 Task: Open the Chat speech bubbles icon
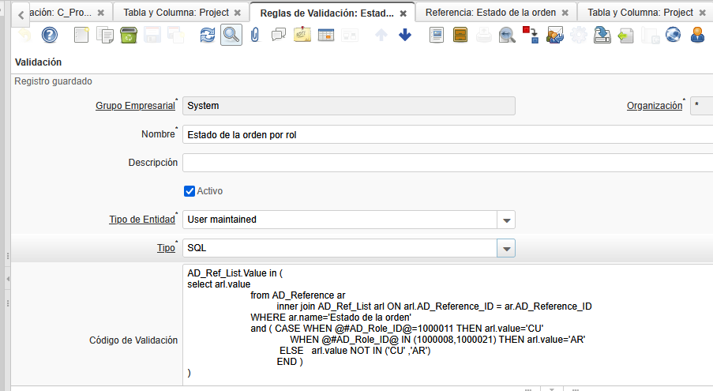(x=278, y=35)
